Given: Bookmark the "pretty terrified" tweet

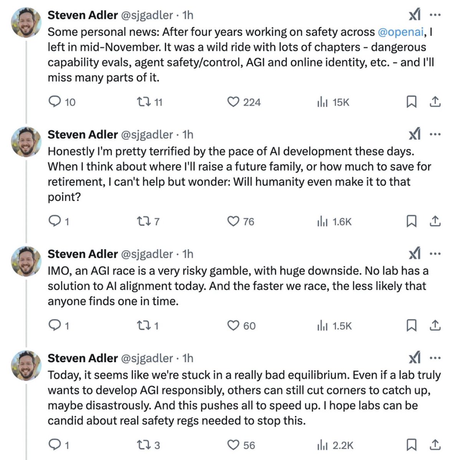Looking at the screenshot, I should 411,221.
